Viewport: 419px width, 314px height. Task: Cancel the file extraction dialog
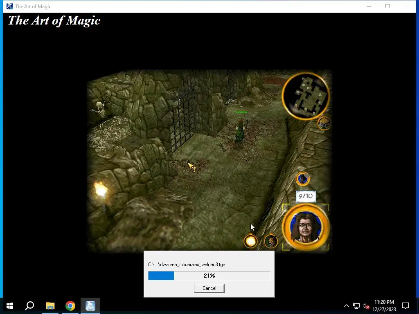(x=209, y=288)
